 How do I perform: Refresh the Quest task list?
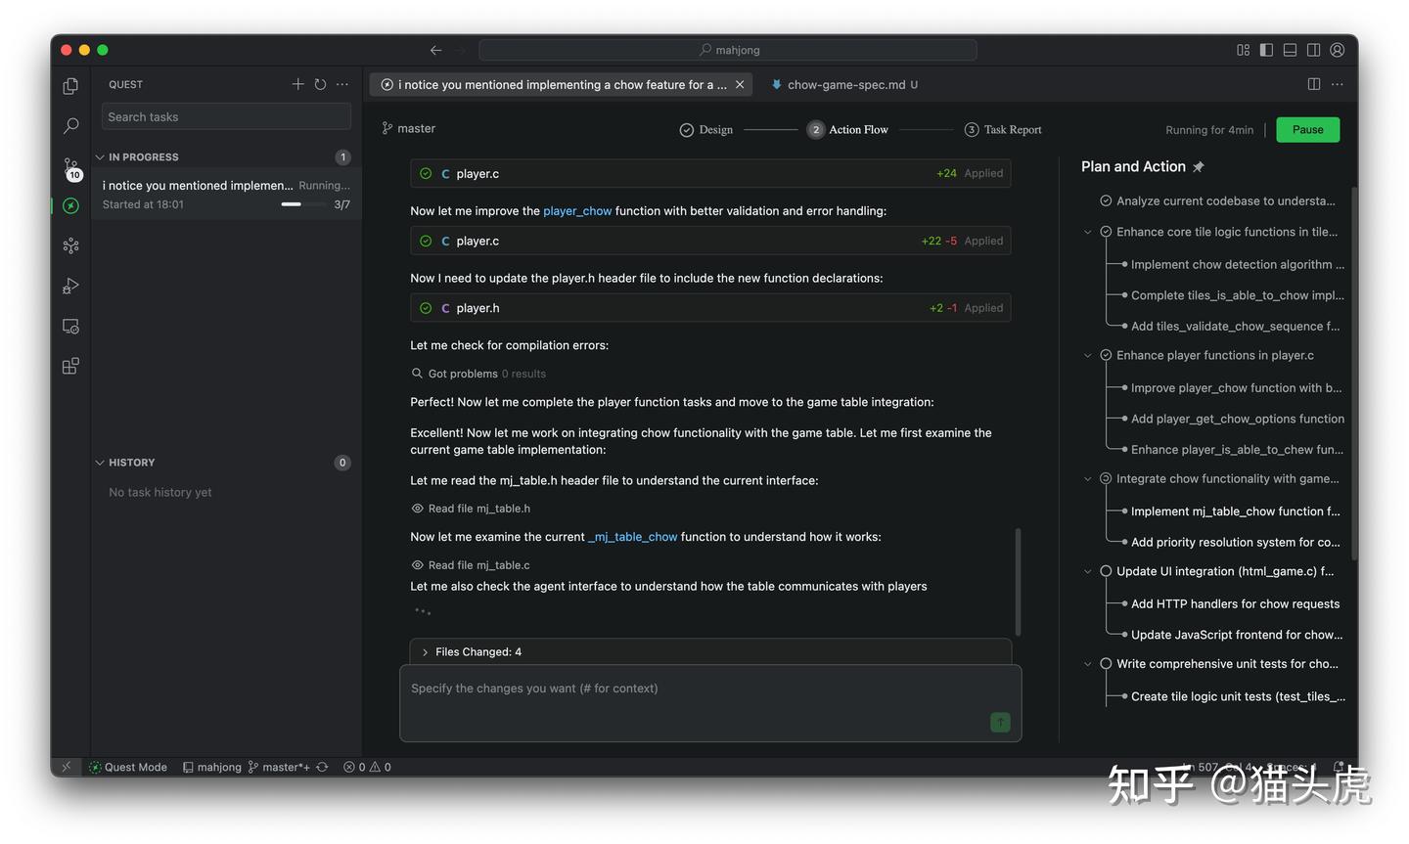coord(320,84)
